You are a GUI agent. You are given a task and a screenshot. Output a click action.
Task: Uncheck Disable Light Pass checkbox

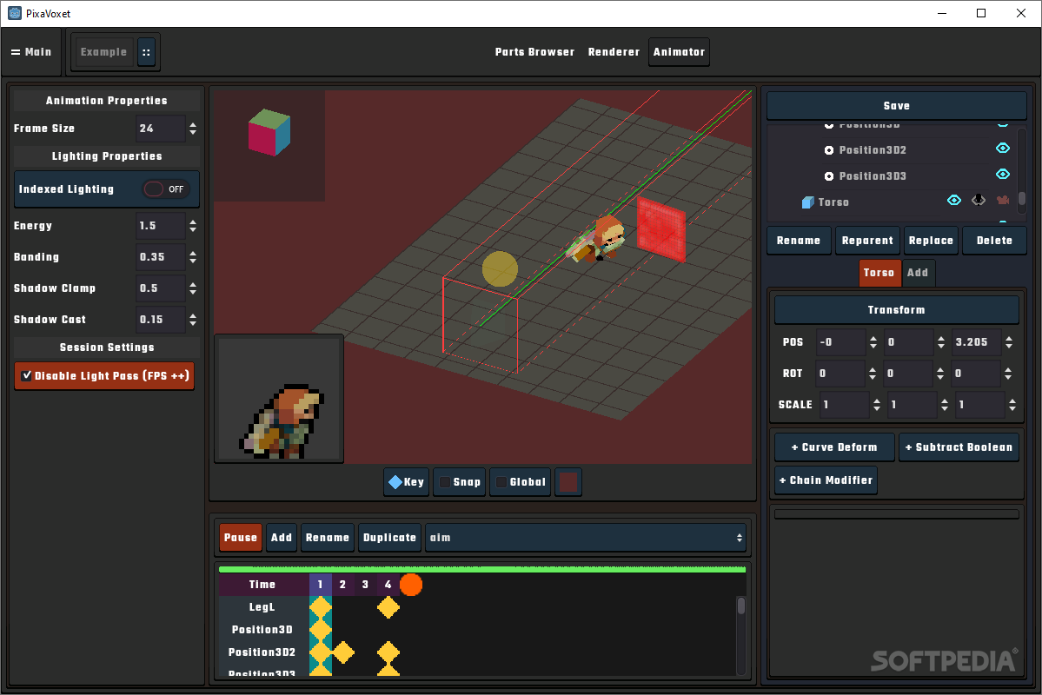pyautogui.click(x=27, y=375)
